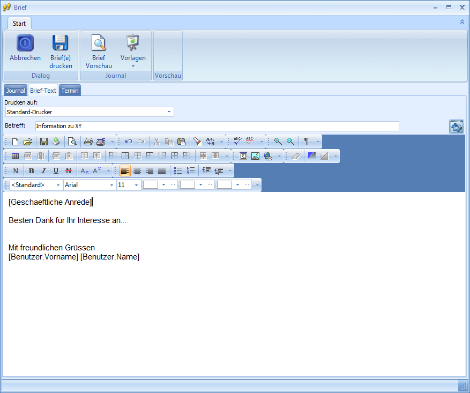Click the Paste icon in the toolbar
This screenshot has height=393, width=470.
coord(182,141)
